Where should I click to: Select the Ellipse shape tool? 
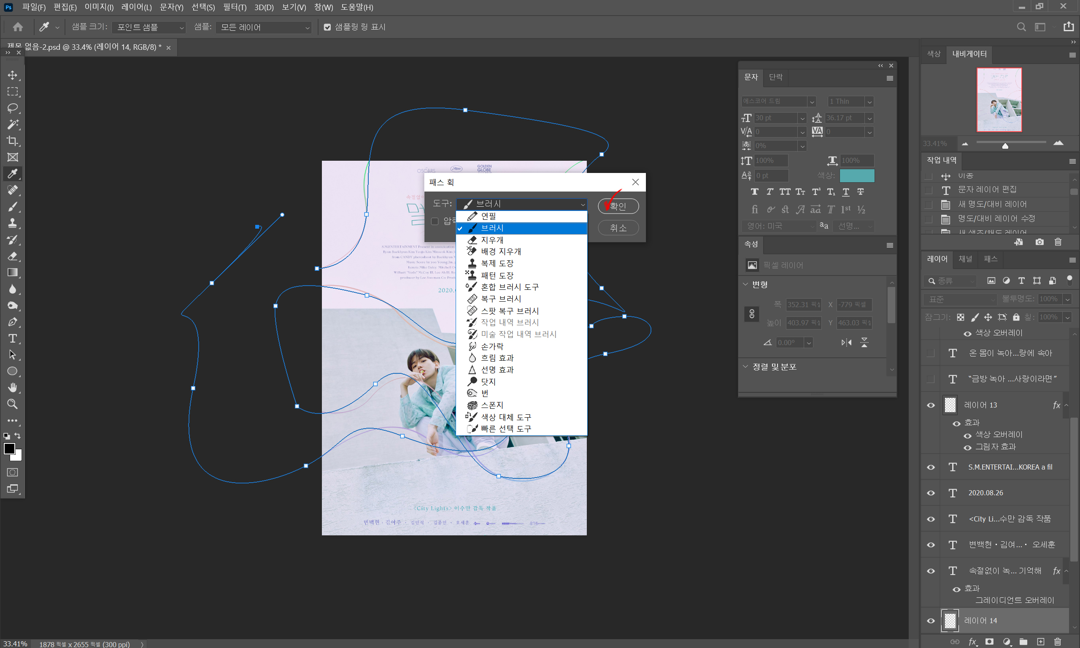(x=13, y=371)
